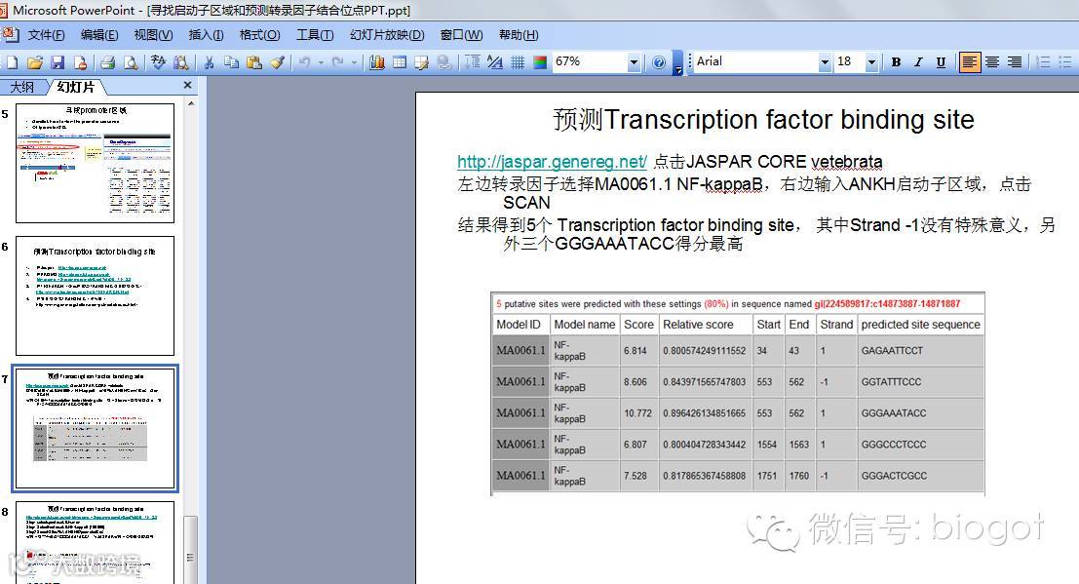Image resolution: width=1079 pixels, height=584 pixels.
Task: Open the 工具(T) menu
Action: pyautogui.click(x=315, y=35)
